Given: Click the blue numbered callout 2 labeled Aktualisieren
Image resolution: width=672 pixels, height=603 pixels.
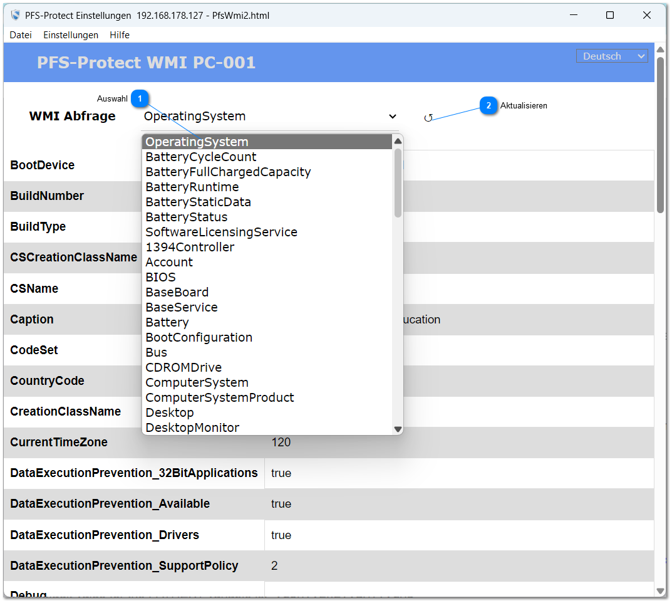Looking at the screenshot, I should point(488,105).
